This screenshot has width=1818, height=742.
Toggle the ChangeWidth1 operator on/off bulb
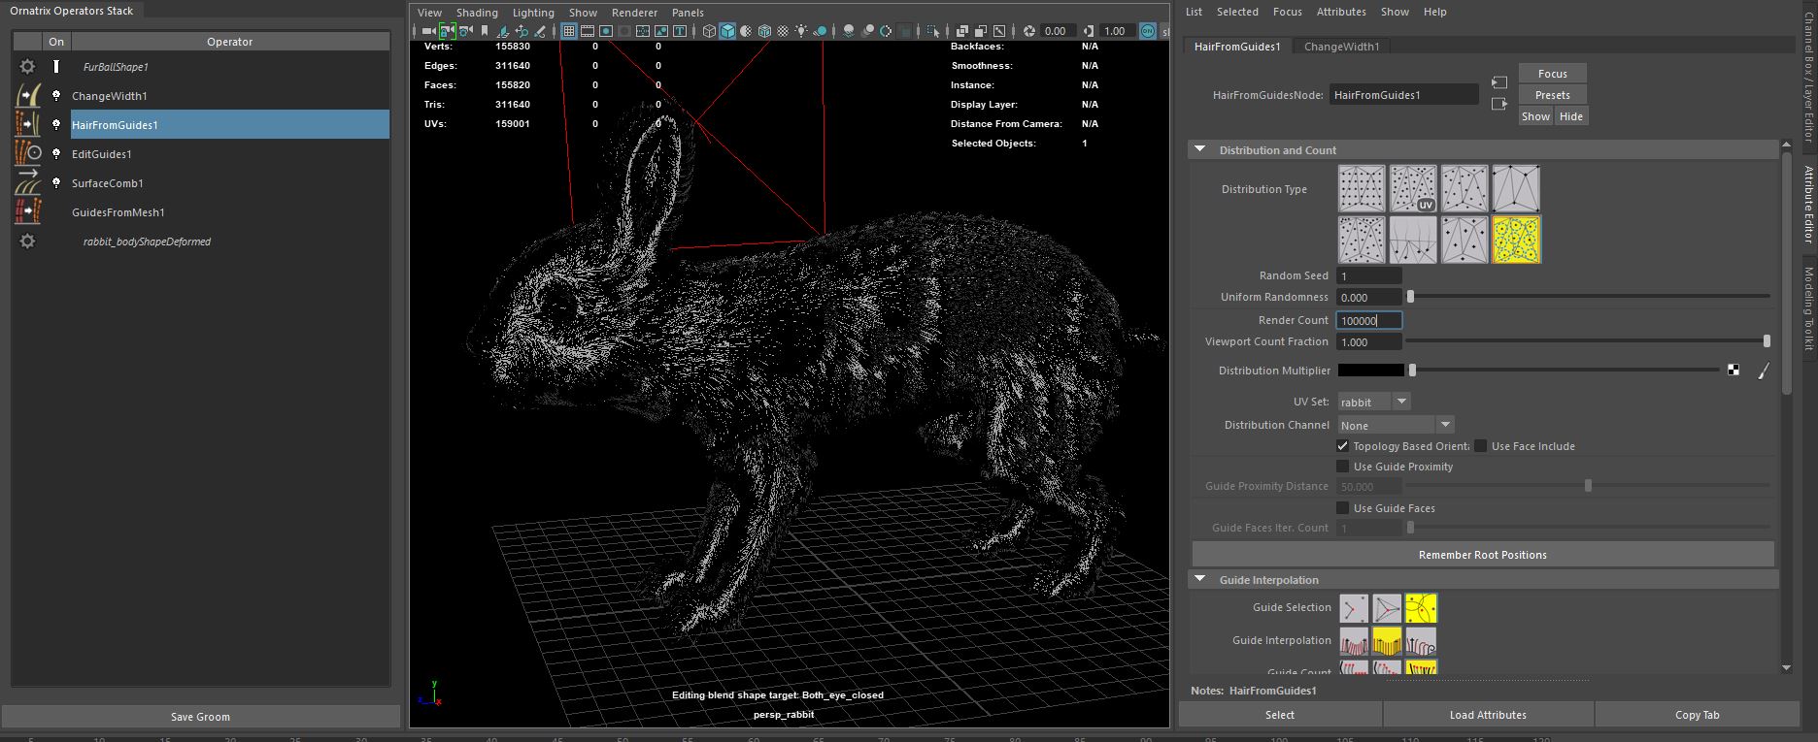(56, 95)
